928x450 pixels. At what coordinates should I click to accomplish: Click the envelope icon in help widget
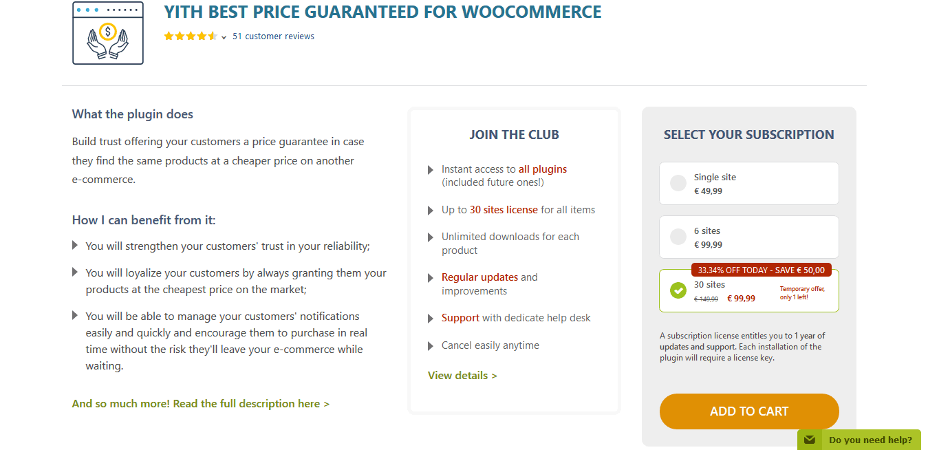coord(810,440)
